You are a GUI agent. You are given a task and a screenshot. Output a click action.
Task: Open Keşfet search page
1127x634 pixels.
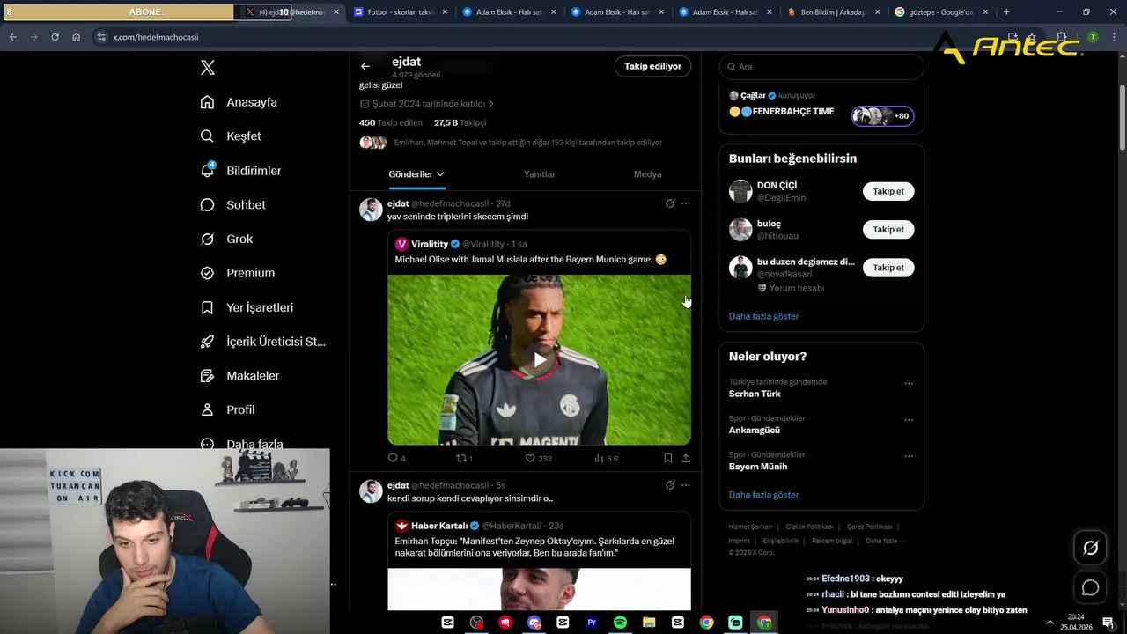(231, 136)
